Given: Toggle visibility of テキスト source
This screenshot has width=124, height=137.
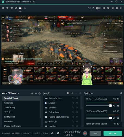Looking at the screenshot, I should pyautogui.click(x=77, y=122).
